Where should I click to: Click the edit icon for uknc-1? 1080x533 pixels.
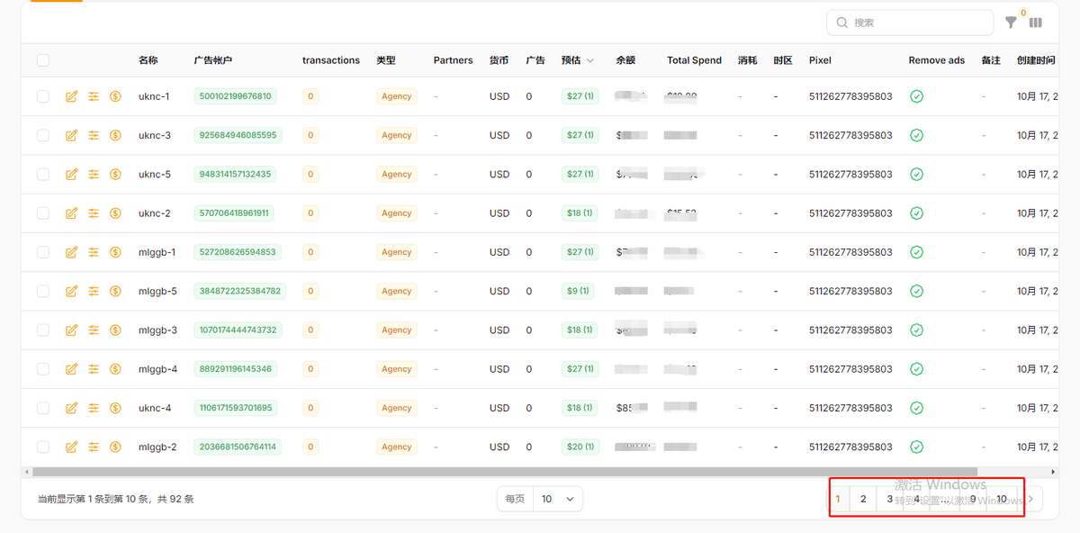tap(72, 96)
